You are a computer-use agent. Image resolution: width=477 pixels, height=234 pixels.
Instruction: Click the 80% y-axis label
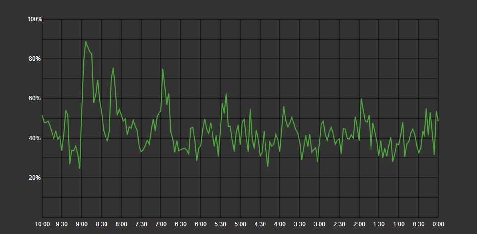coord(36,59)
